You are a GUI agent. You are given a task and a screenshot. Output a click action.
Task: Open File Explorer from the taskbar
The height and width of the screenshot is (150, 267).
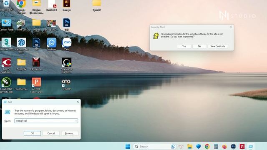point(190,146)
